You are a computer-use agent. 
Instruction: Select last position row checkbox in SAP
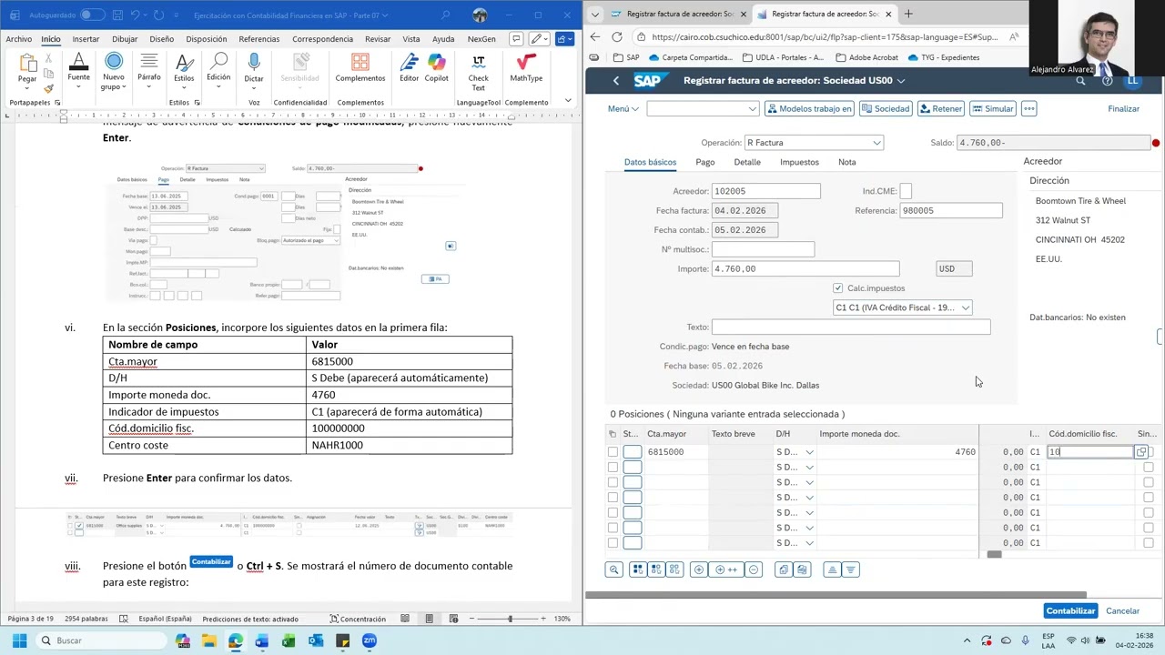click(x=613, y=543)
